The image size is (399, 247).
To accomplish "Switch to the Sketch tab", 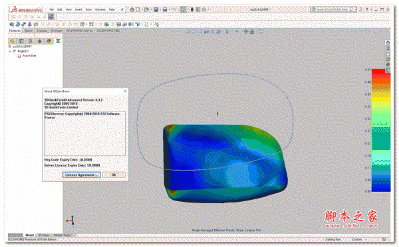I will 28,31.
